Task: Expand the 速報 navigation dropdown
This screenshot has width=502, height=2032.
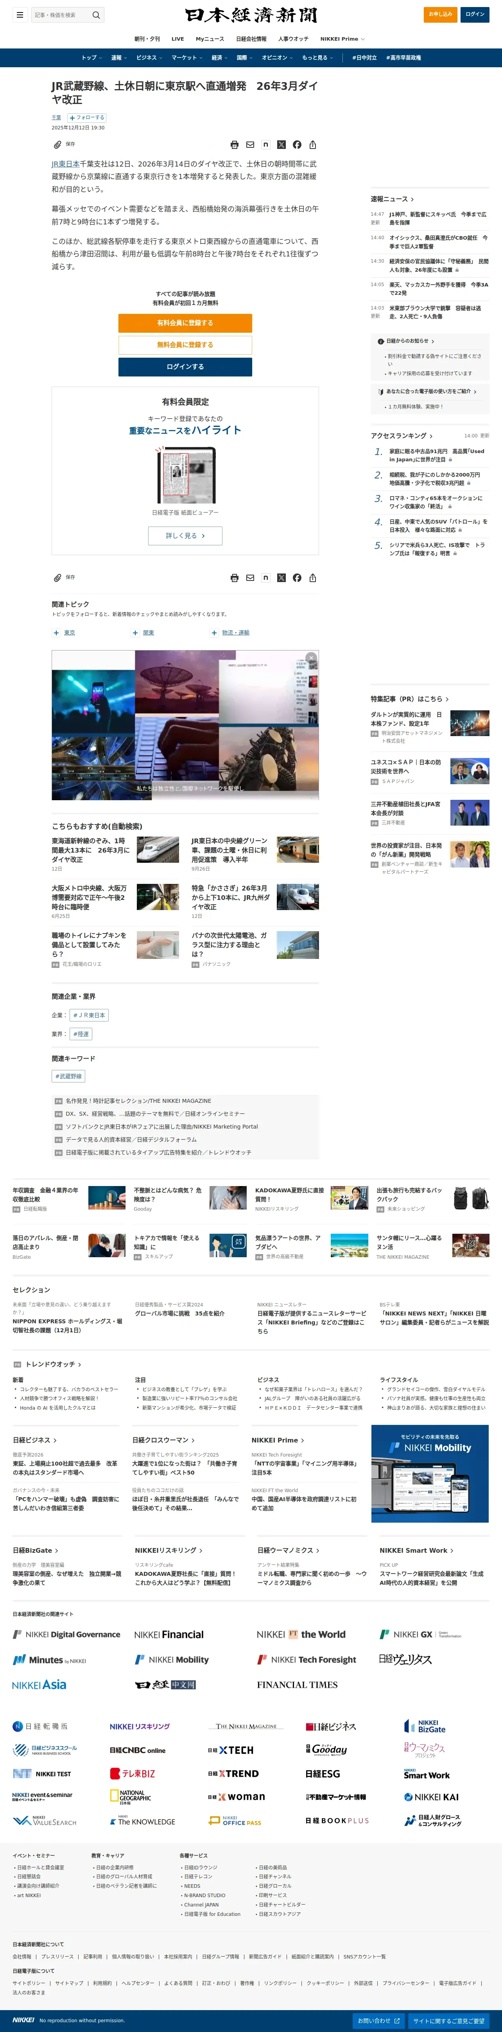Action: (119, 57)
